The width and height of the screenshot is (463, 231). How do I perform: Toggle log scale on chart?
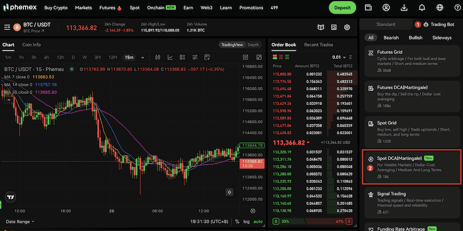246,222
